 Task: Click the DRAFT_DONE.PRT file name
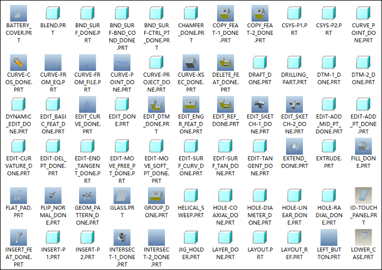click(x=260, y=78)
